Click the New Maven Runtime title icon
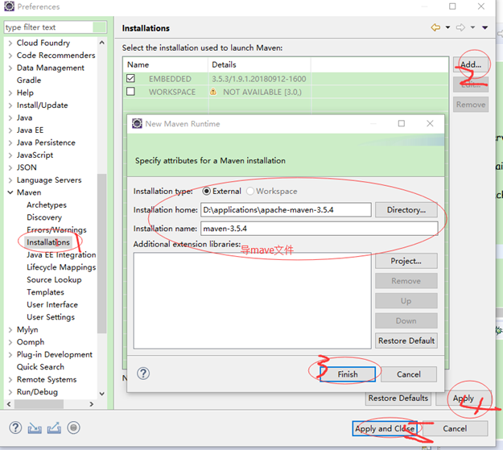The width and height of the screenshot is (503, 450). pyautogui.click(x=137, y=124)
